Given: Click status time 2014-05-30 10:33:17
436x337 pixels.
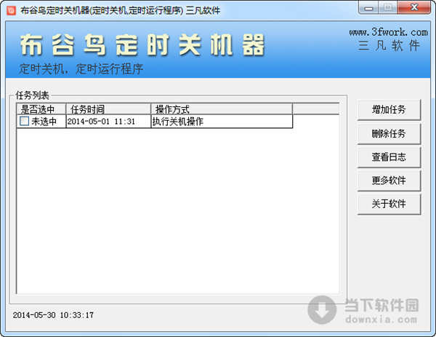Looking at the screenshot, I should pos(53,315).
